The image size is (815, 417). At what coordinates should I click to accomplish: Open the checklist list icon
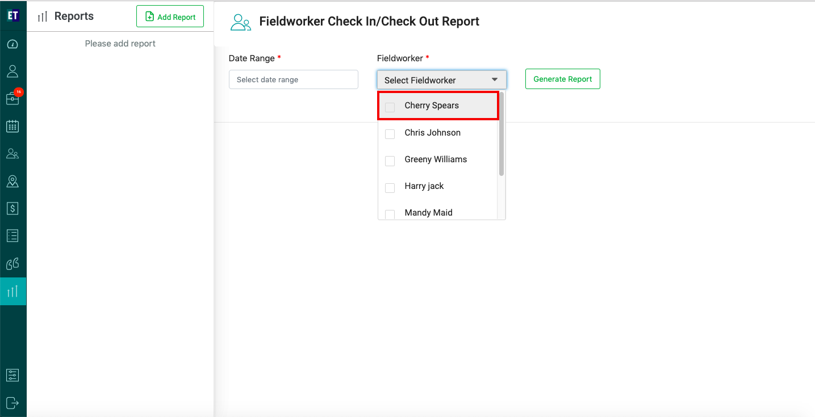tap(12, 235)
